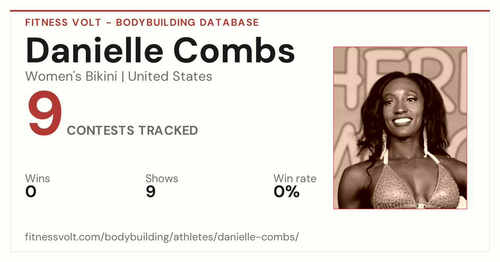Click the word Combs in title
The width and height of the screenshot is (500, 262).
pos(233,50)
